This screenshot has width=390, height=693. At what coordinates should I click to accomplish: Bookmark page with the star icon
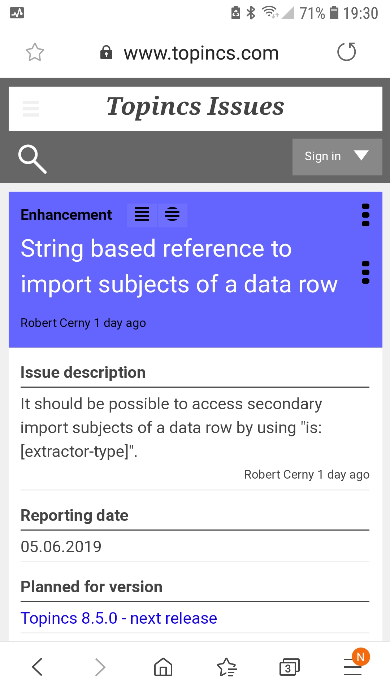pos(35,52)
